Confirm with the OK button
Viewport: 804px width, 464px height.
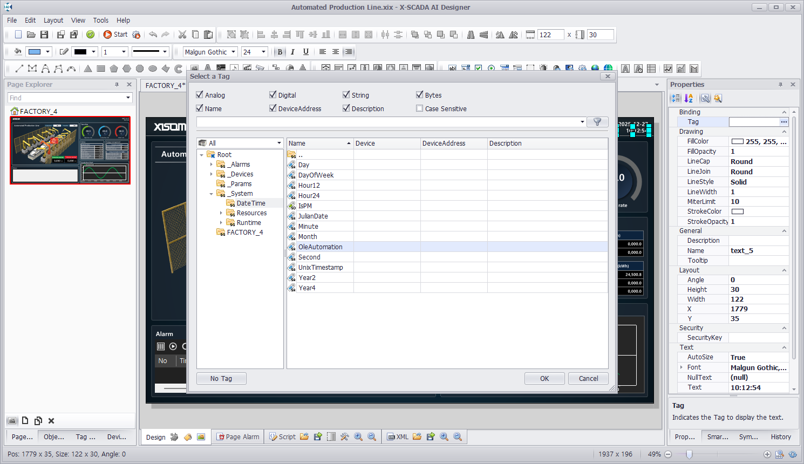tap(544, 379)
